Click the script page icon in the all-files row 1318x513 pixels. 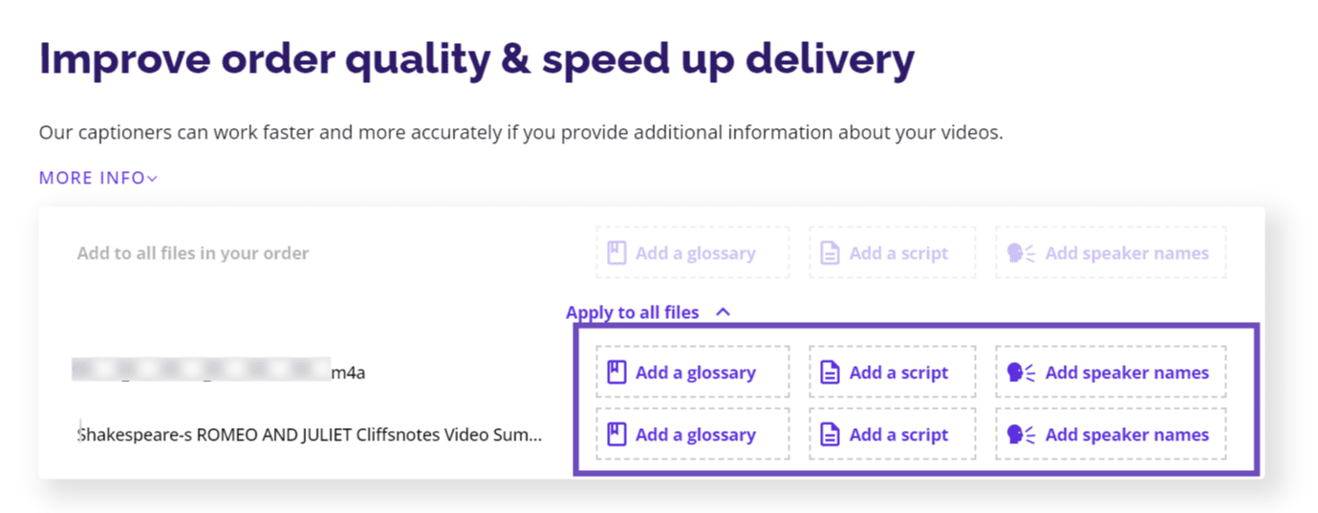click(831, 253)
